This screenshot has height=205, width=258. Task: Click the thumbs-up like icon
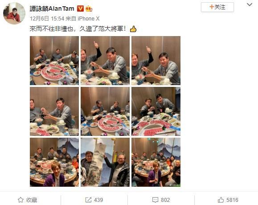click(221, 200)
